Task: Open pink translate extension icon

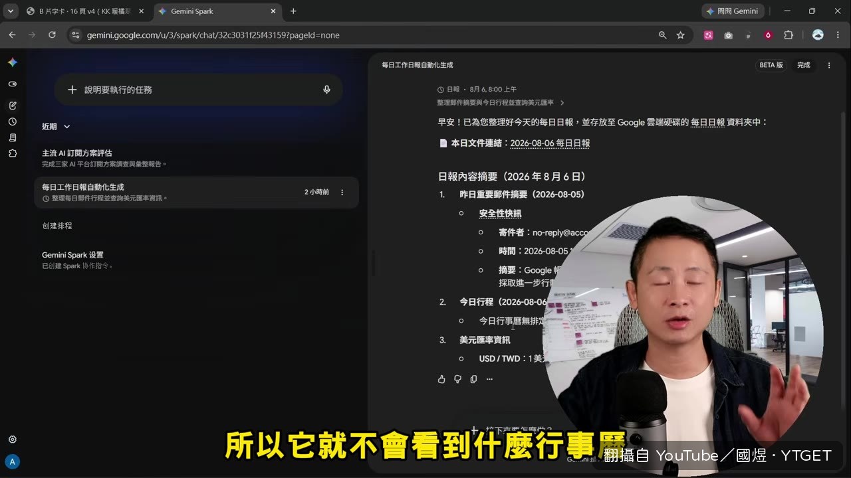Action: 708,35
